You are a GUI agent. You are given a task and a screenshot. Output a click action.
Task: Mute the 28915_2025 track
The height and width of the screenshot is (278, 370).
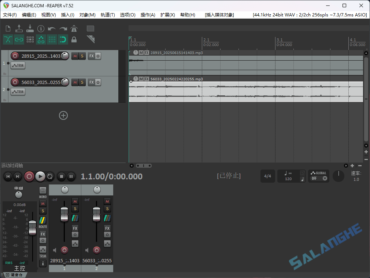click(x=75, y=56)
